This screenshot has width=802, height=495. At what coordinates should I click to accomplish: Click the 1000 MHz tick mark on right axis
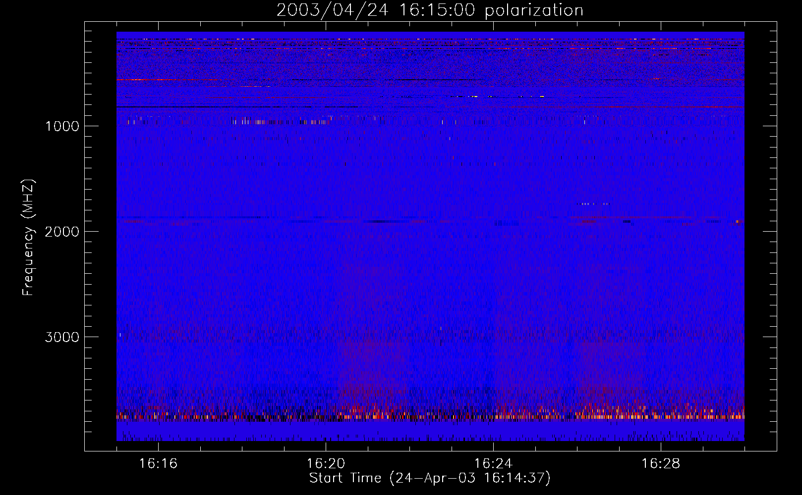770,126
